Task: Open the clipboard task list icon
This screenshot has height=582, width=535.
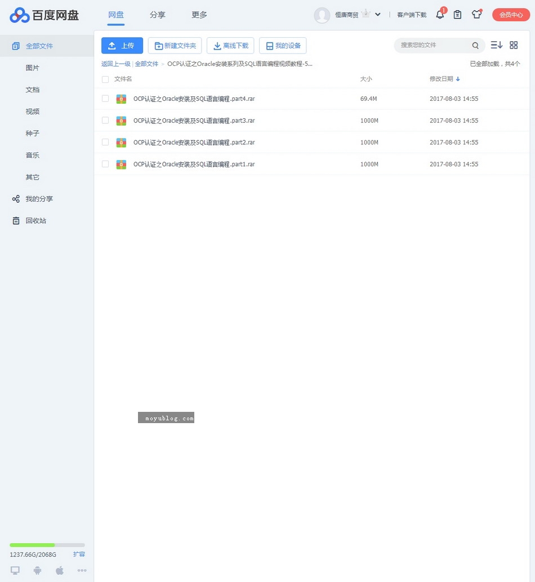Action: pyautogui.click(x=457, y=15)
